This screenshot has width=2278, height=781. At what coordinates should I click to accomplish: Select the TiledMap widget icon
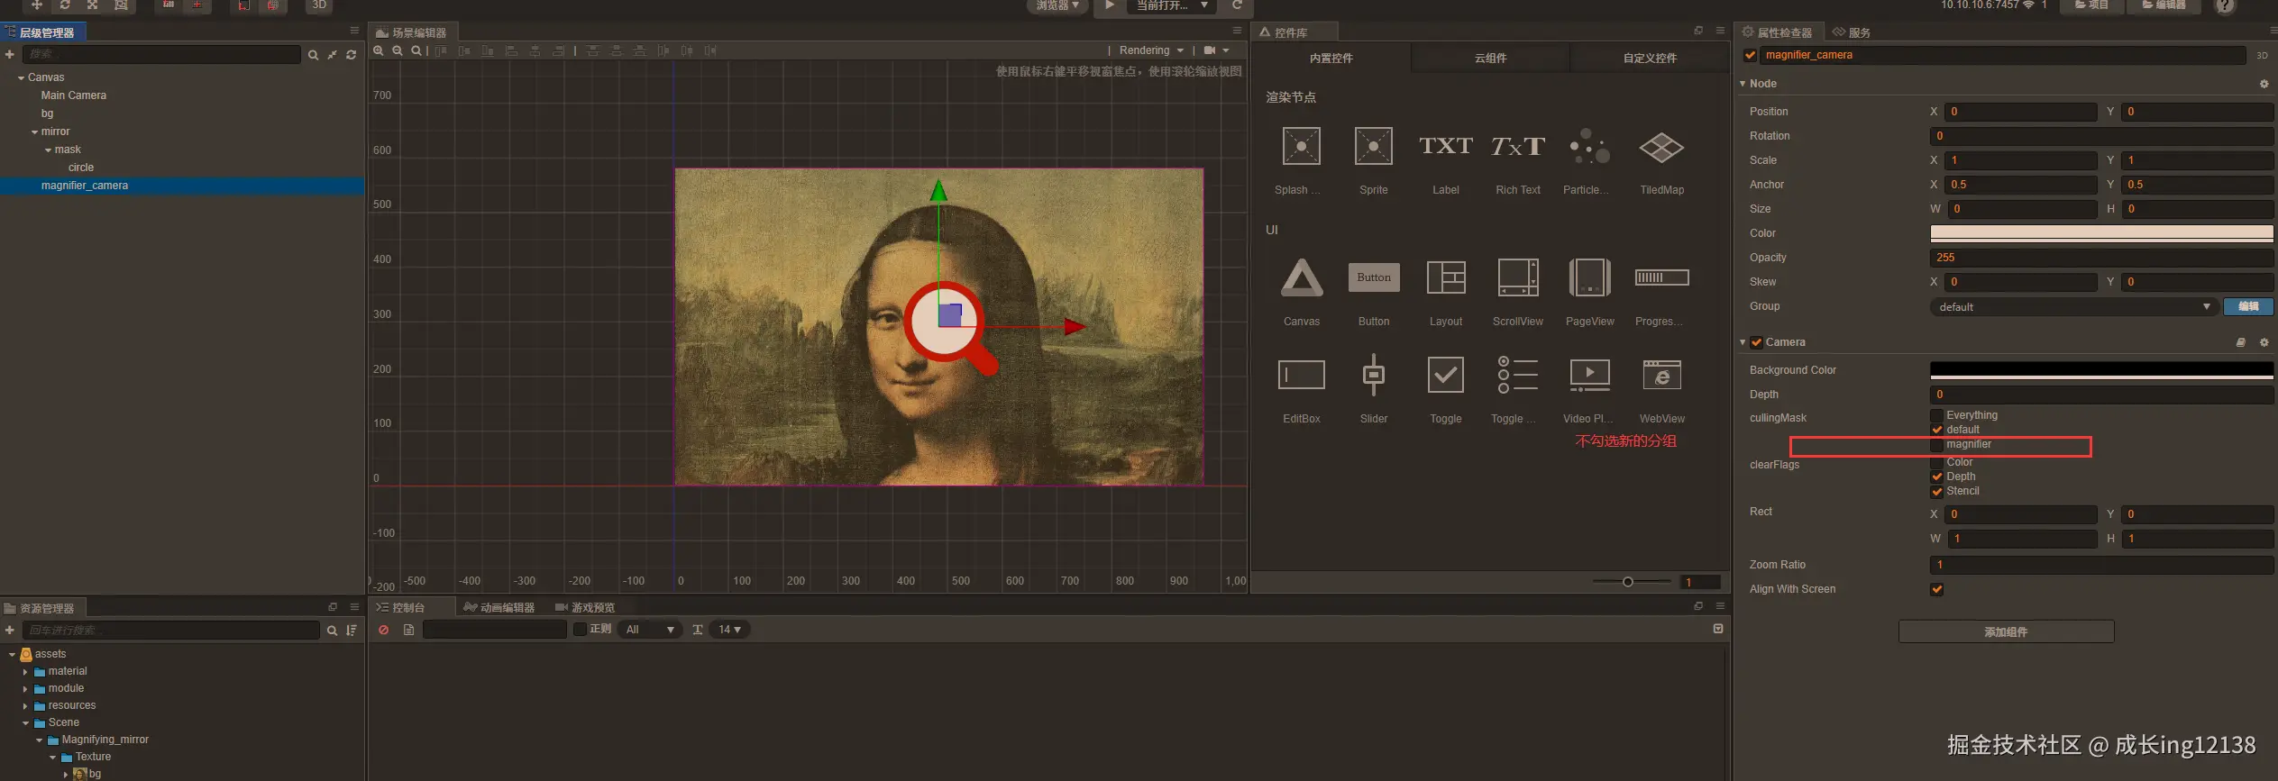pos(1661,147)
